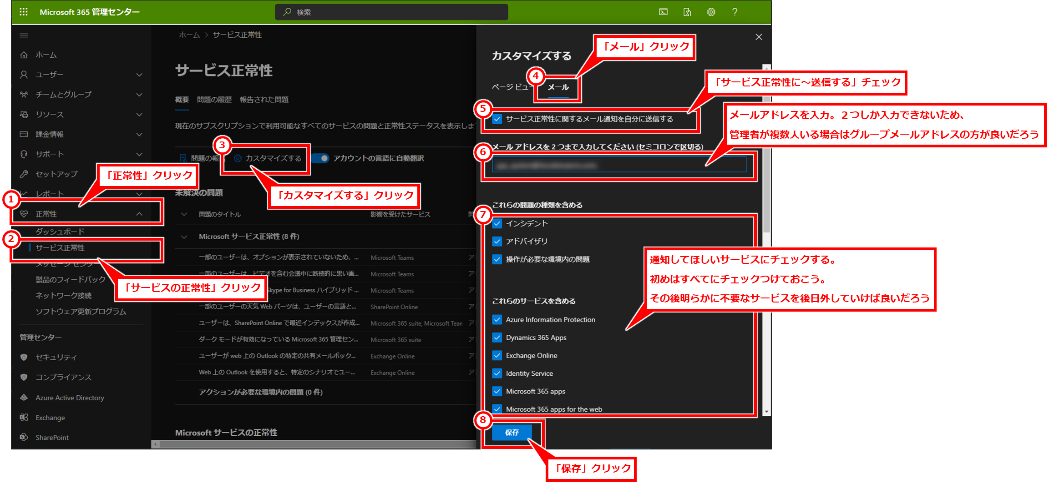Click the 保存 button

[x=512, y=432]
